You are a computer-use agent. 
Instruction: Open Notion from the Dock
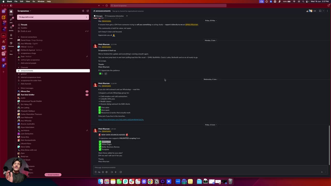[156, 182]
